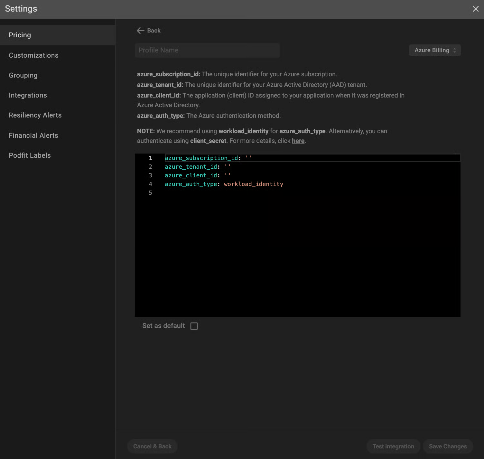This screenshot has width=484, height=459.
Task: Click the Profile Name input field
Action: click(207, 50)
